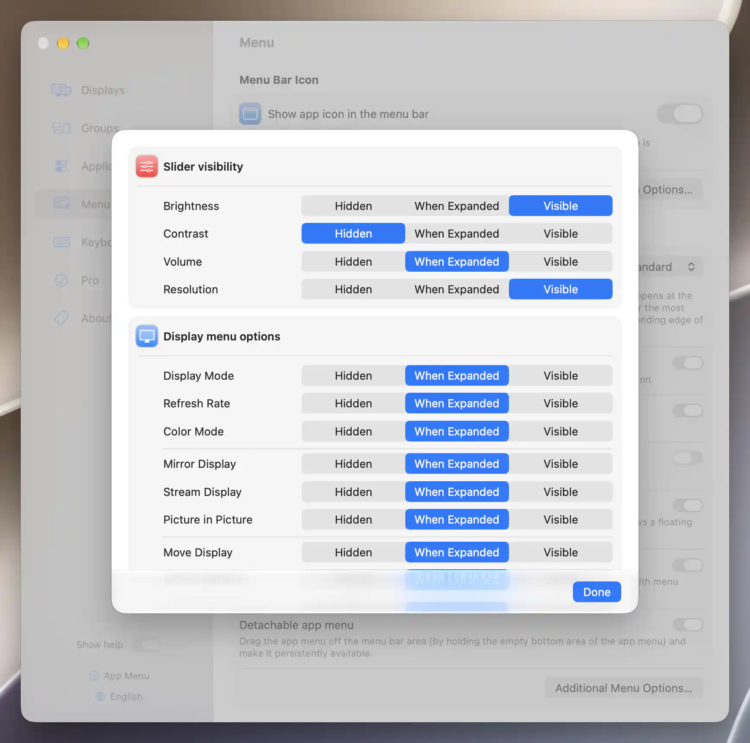750x743 pixels.
Task: Toggle the Show help switch
Action: [146, 645]
